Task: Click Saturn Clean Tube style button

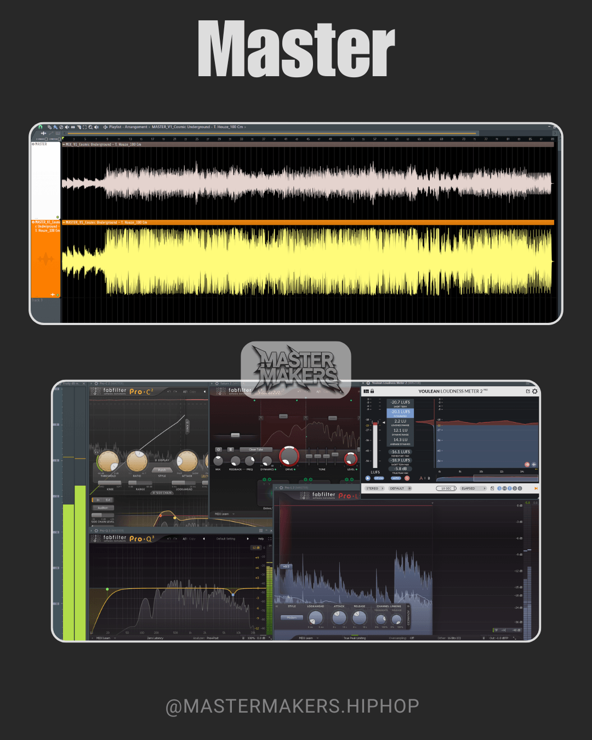Action: (256, 449)
